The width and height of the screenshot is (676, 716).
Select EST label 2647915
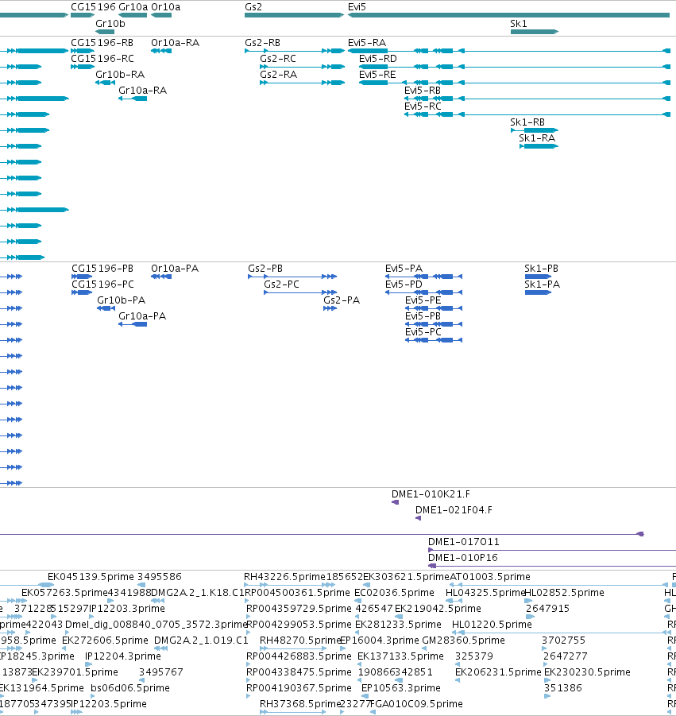click(548, 609)
